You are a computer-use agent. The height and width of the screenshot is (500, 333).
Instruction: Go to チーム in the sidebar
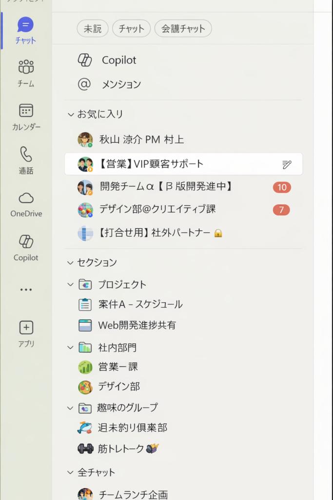tap(25, 67)
